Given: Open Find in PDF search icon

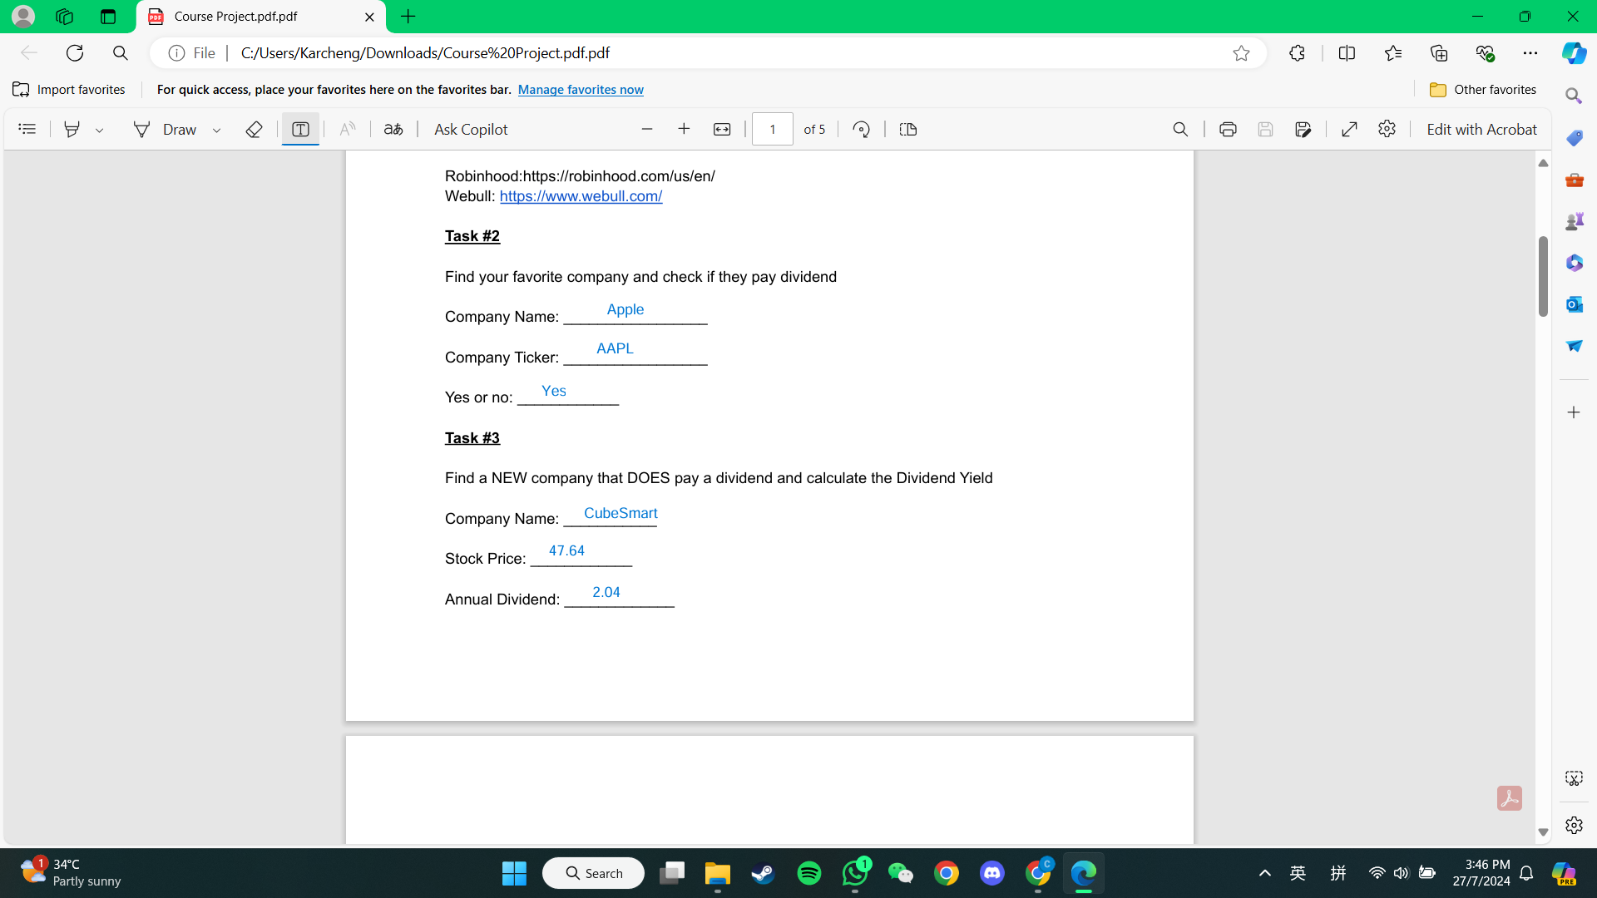Looking at the screenshot, I should tap(1180, 129).
